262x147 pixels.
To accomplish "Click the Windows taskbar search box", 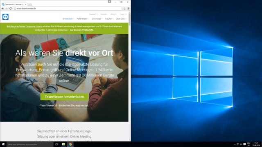I will 30,144.
